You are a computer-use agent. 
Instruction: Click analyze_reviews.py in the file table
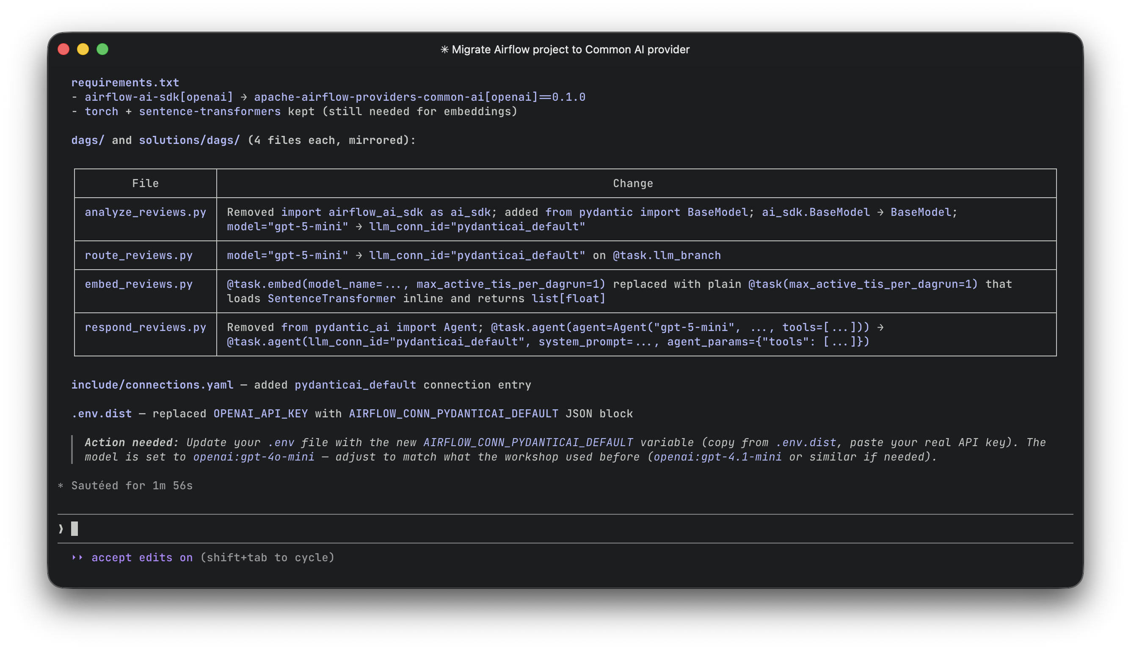(x=146, y=212)
